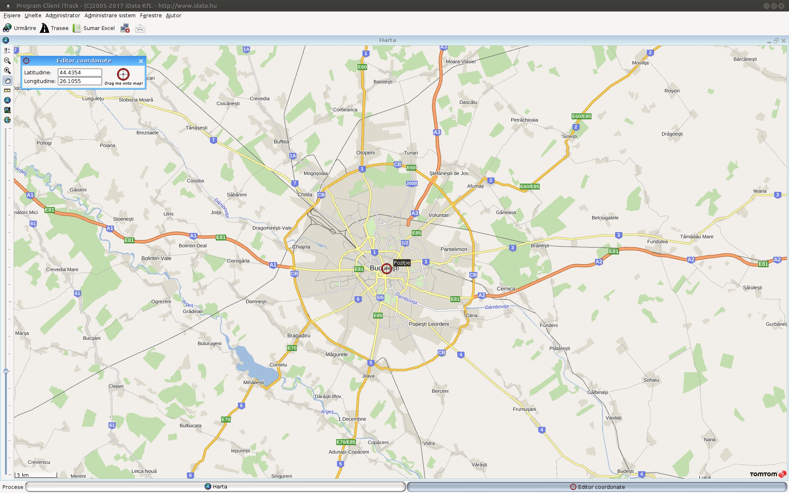
Task: Switch to Editor coordonate taskbar tab
Action: point(597,487)
